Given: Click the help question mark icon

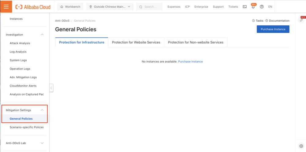Looking at the screenshot, I should (x=262, y=7).
